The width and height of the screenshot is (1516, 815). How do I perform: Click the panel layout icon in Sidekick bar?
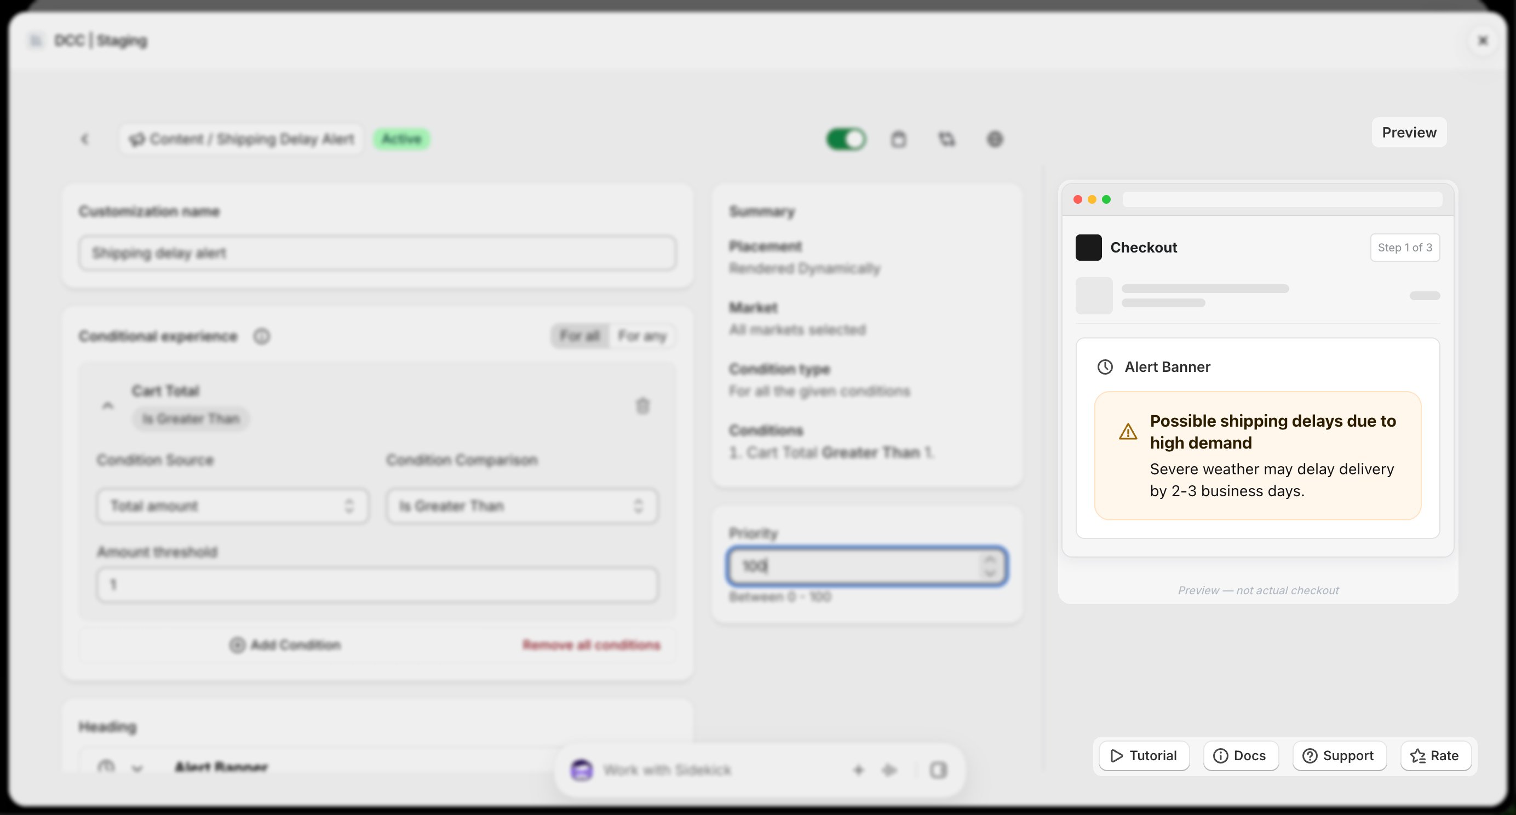tap(938, 770)
